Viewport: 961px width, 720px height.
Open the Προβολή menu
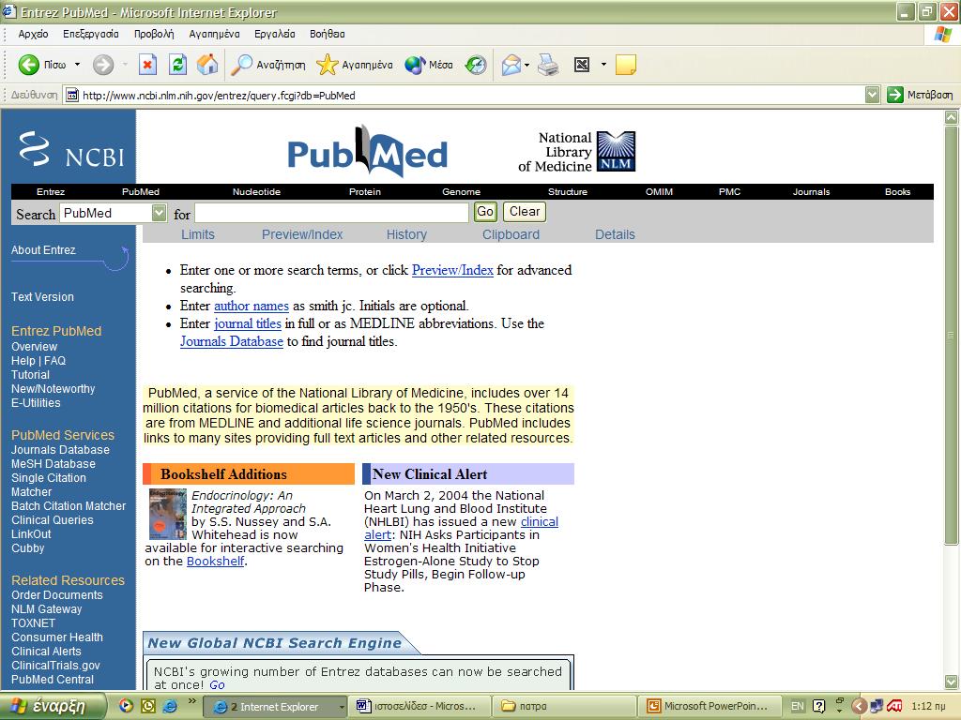[154, 35]
